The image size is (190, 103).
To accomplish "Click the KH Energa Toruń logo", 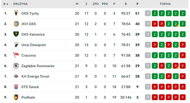I will (x=16, y=76).
